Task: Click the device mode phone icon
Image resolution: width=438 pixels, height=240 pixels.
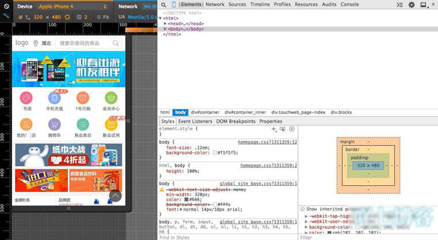Action: tap(174, 5)
